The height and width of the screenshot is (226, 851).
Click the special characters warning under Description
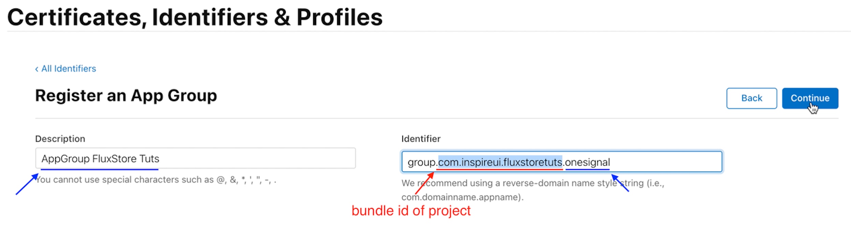pos(156,180)
